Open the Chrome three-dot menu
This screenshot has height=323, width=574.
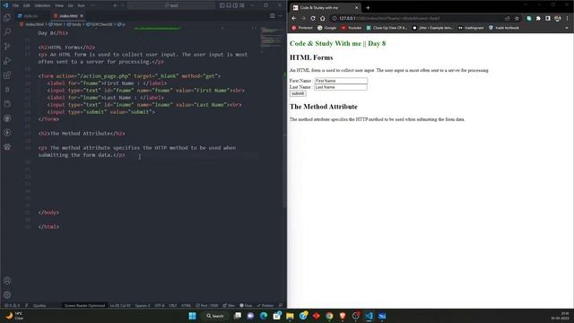click(x=568, y=18)
